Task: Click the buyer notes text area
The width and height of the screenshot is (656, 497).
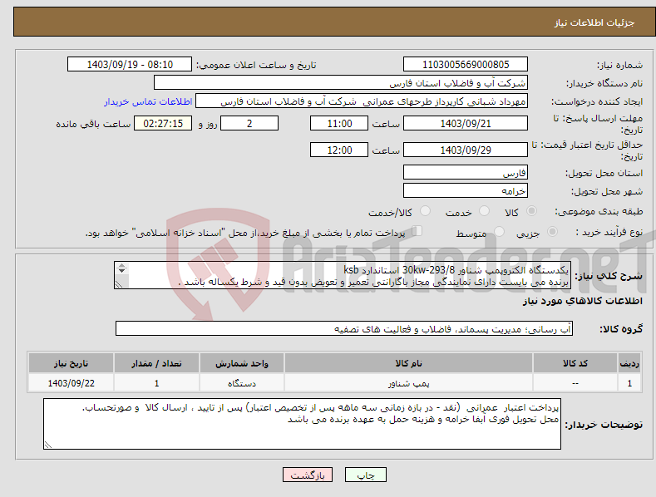Action: click(302, 424)
